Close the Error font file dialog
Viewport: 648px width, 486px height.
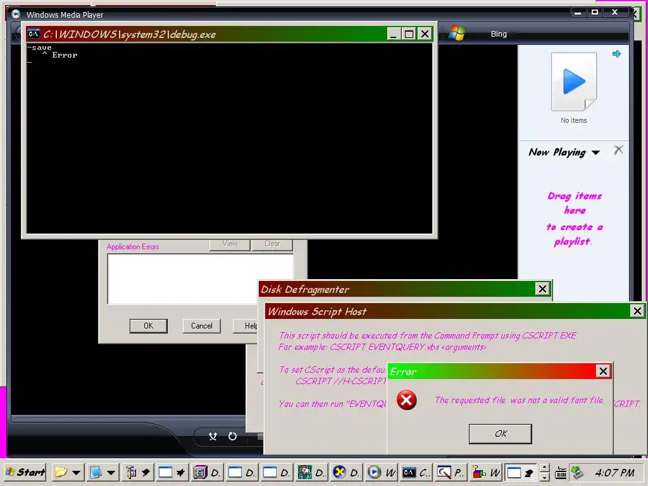click(603, 371)
